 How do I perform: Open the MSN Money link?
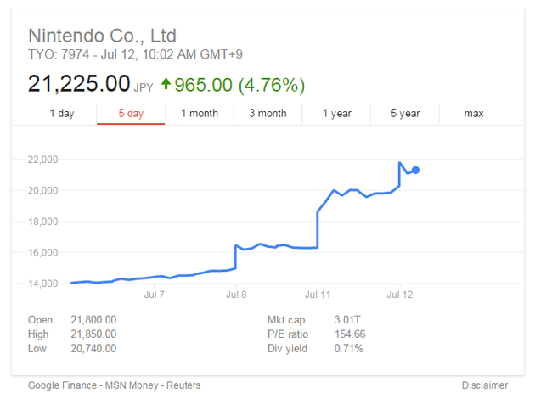pos(131,385)
